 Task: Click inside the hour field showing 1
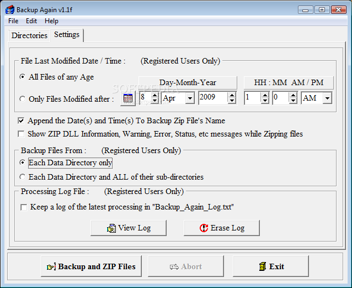[x=253, y=98]
